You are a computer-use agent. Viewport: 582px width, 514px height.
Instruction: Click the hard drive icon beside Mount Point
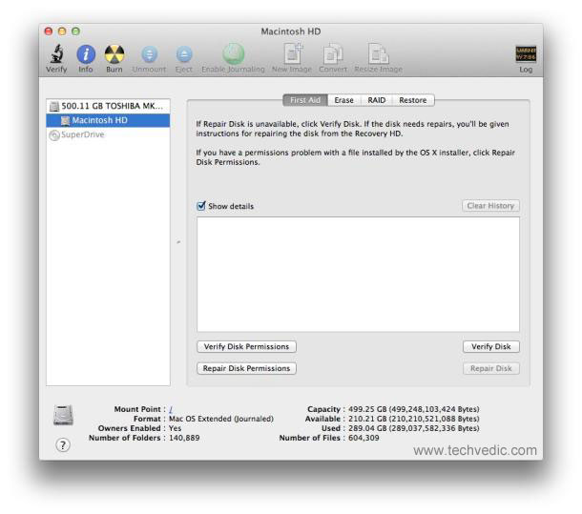pyautogui.click(x=63, y=415)
